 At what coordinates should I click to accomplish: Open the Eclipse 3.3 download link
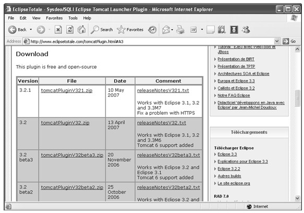pos(227,154)
